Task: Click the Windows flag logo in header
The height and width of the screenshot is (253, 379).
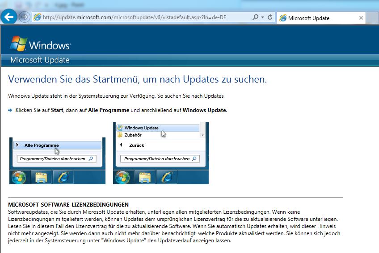Action: (x=18, y=43)
